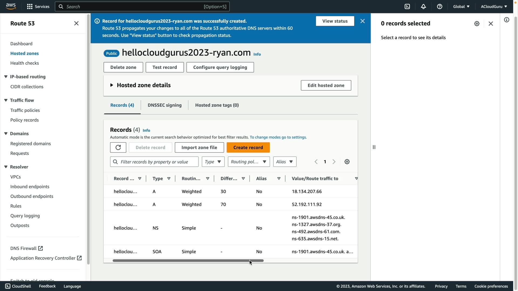The width and height of the screenshot is (518, 291).
Task: Open the help question mark menu
Action: pos(439,6)
